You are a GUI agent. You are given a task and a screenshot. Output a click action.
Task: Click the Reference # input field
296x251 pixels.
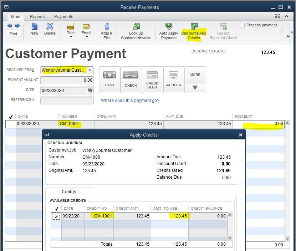[x=67, y=101]
